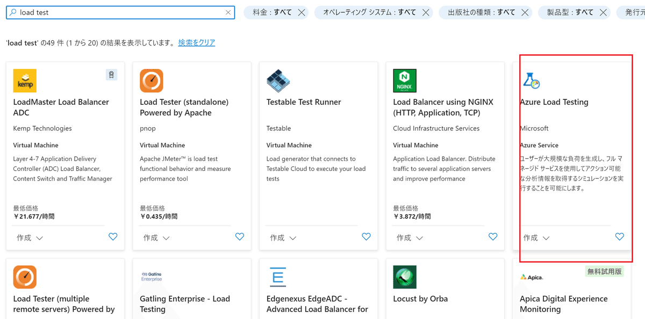The height and width of the screenshot is (319, 645).
Task: Favorite the Azure Load Testing card
Action: point(619,236)
